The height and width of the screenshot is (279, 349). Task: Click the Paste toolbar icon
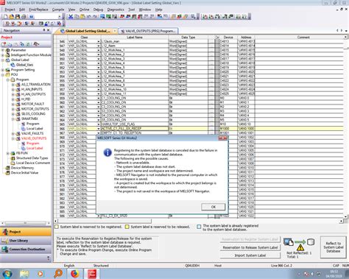[x=82, y=17]
